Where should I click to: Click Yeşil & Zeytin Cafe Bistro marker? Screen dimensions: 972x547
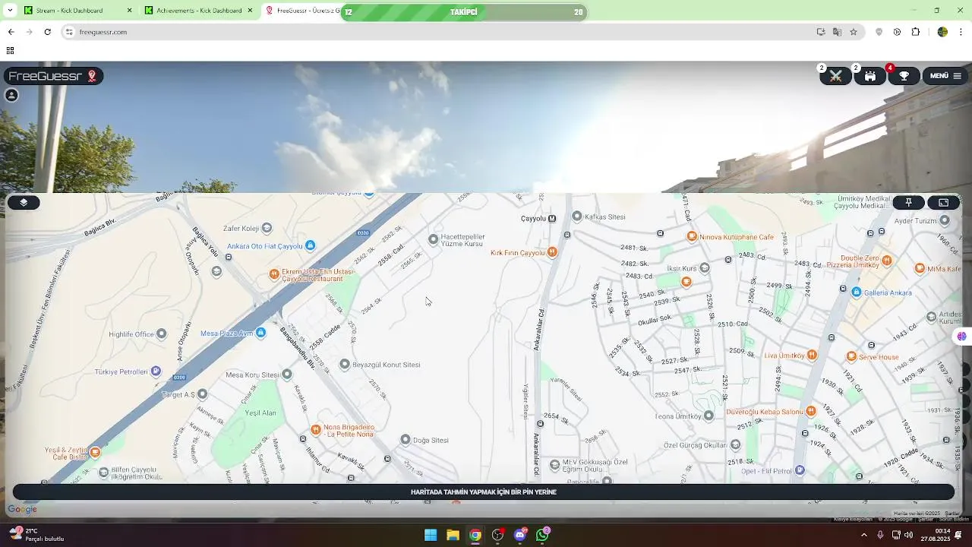click(95, 453)
